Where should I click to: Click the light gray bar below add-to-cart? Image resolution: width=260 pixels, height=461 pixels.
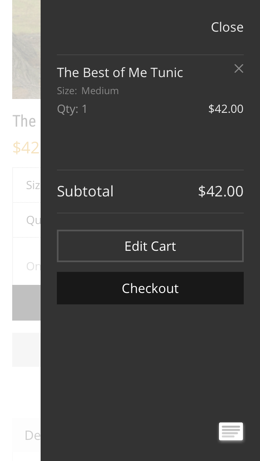pos(26,350)
